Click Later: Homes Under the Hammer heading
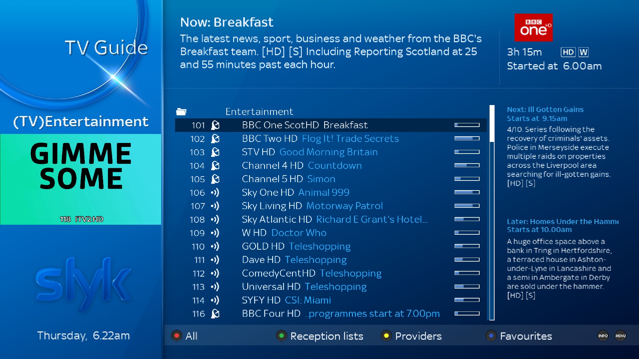Image resolution: width=639 pixels, height=359 pixels. 563,221
